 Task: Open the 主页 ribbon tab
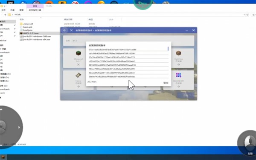[3, 10]
